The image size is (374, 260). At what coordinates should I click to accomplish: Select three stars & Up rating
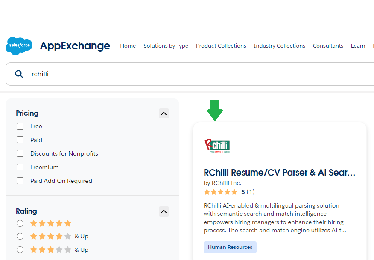pos(20,250)
